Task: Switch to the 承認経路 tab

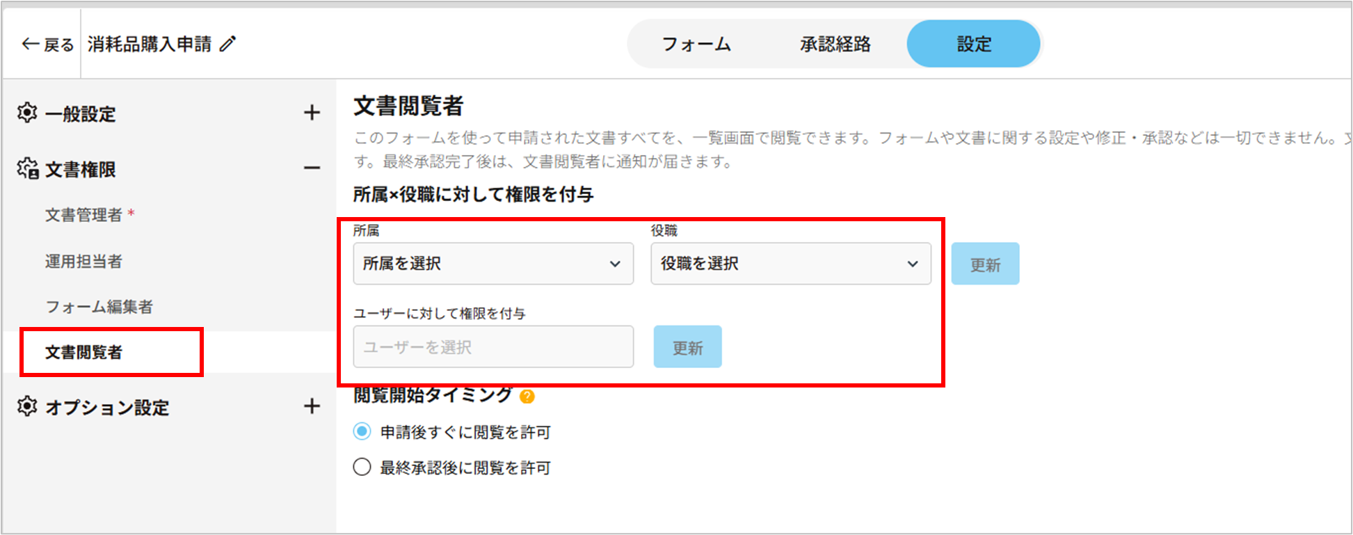Action: pos(835,45)
